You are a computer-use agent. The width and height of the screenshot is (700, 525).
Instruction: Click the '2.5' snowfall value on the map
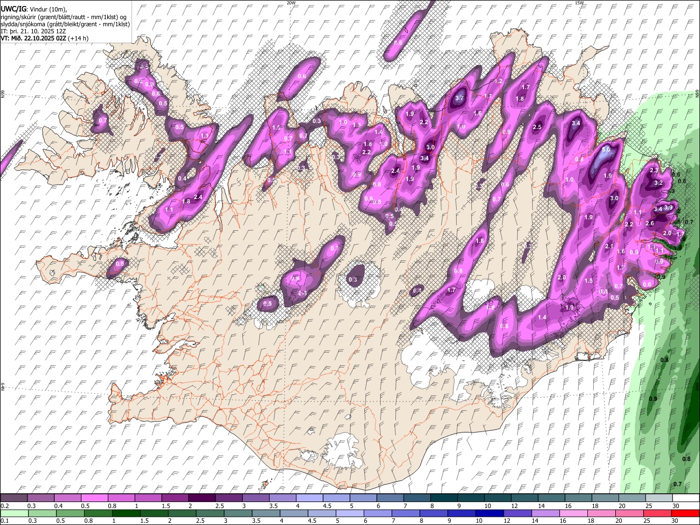pyautogui.click(x=537, y=127)
